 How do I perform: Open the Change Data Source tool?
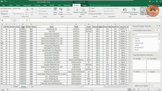(83, 11)
